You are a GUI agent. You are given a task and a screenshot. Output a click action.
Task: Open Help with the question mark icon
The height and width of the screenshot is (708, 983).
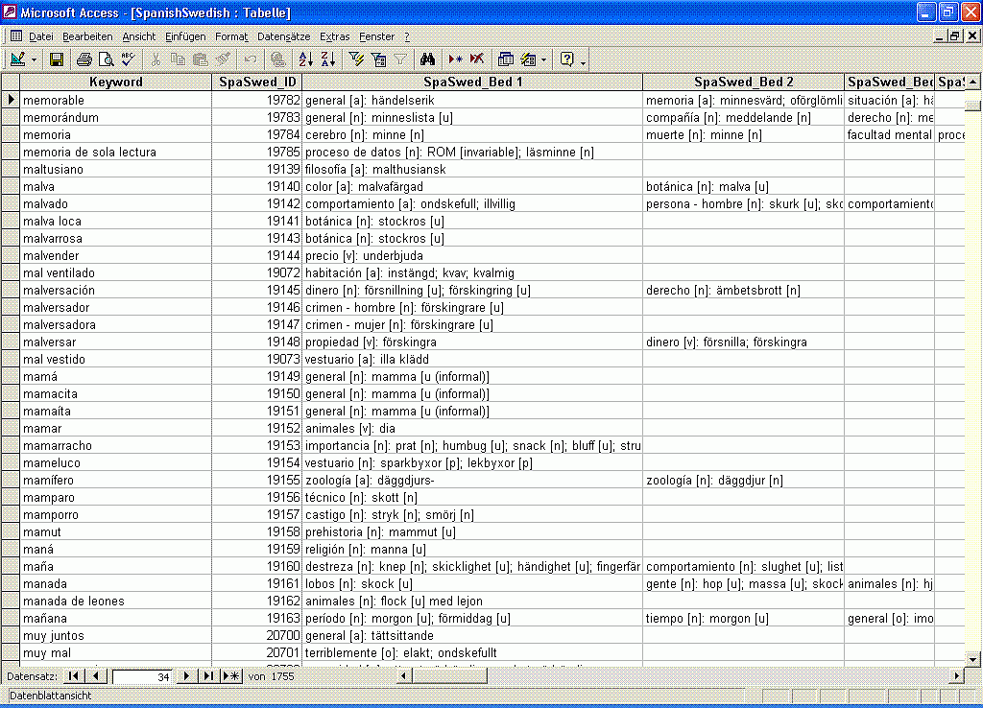(x=566, y=59)
